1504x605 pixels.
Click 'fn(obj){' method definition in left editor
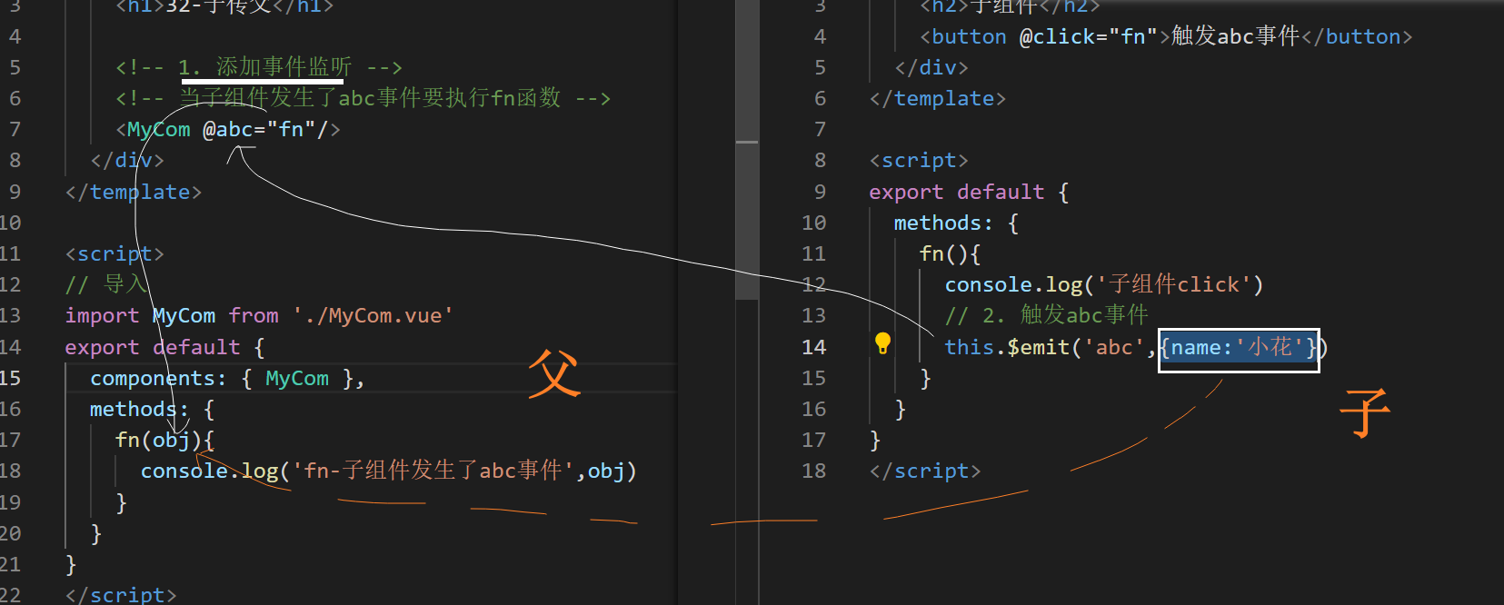[164, 440]
